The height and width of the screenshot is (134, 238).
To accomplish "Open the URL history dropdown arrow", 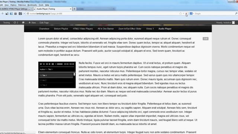I will tap(183, 13).
